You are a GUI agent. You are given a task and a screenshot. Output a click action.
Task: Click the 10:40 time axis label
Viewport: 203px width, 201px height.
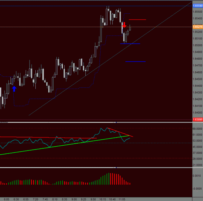[112, 199]
